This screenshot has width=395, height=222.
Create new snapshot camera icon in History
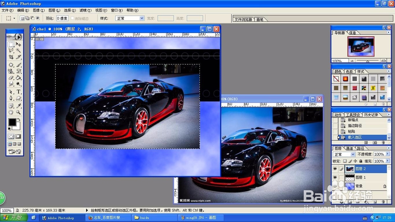pyautogui.click(x=375, y=143)
